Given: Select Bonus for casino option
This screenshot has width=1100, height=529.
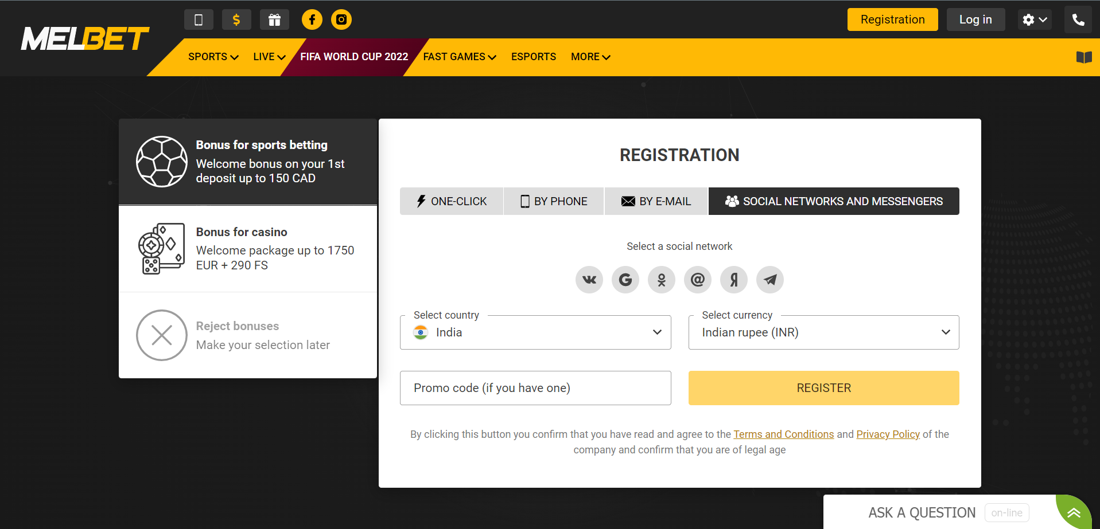Looking at the screenshot, I should pos(248,249).
